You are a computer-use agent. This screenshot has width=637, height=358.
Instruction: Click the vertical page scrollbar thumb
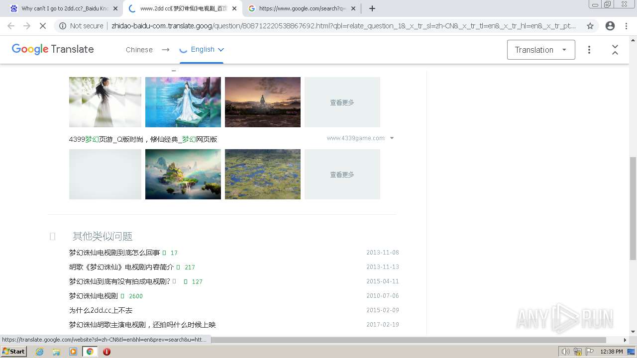(x=633, y=208)
